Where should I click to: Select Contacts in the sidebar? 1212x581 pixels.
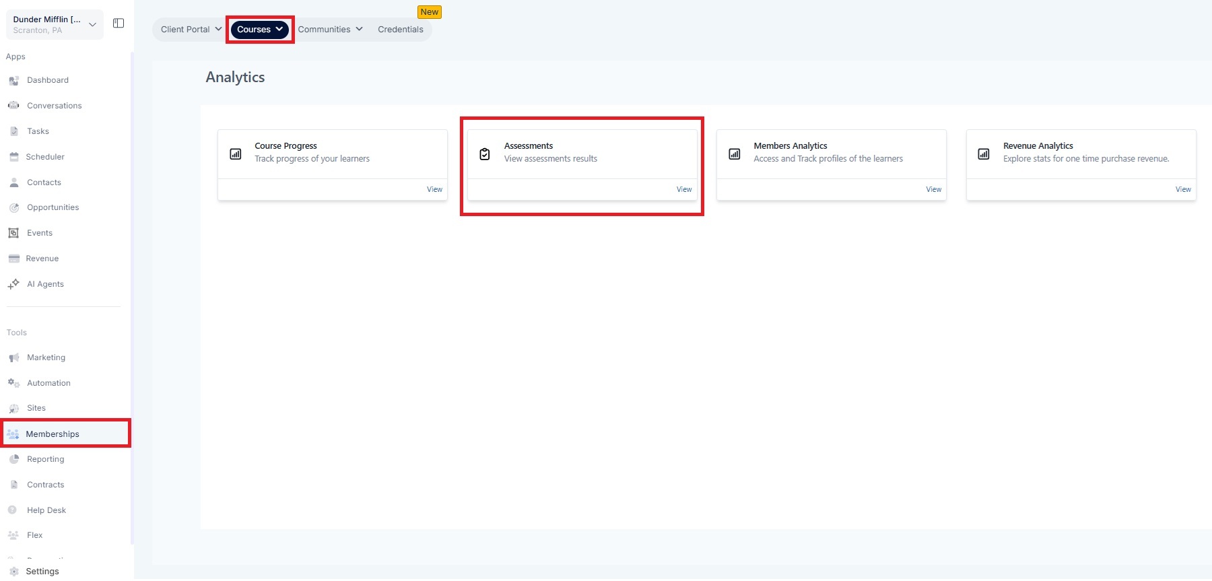[x=44, y=182]
